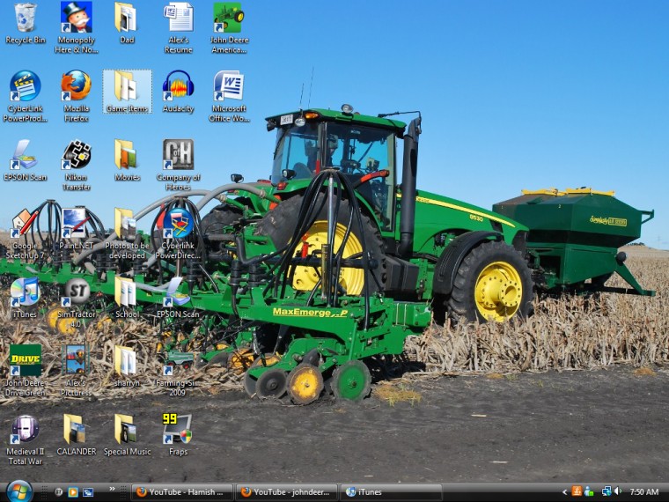The height and width of the screenshot is (502, 669).
Task: Switch to YouTube - johndeer taskbar window
Action: [x=287, y=492]
